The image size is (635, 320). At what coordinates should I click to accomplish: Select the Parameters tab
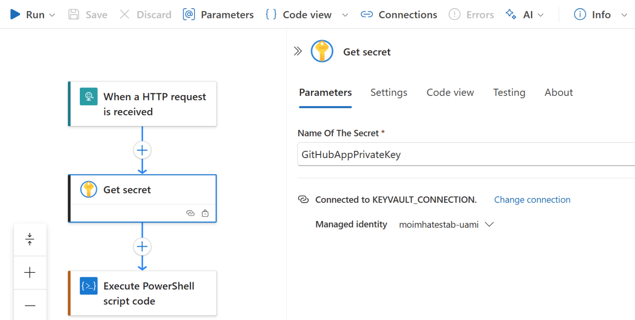click(325, 92)
